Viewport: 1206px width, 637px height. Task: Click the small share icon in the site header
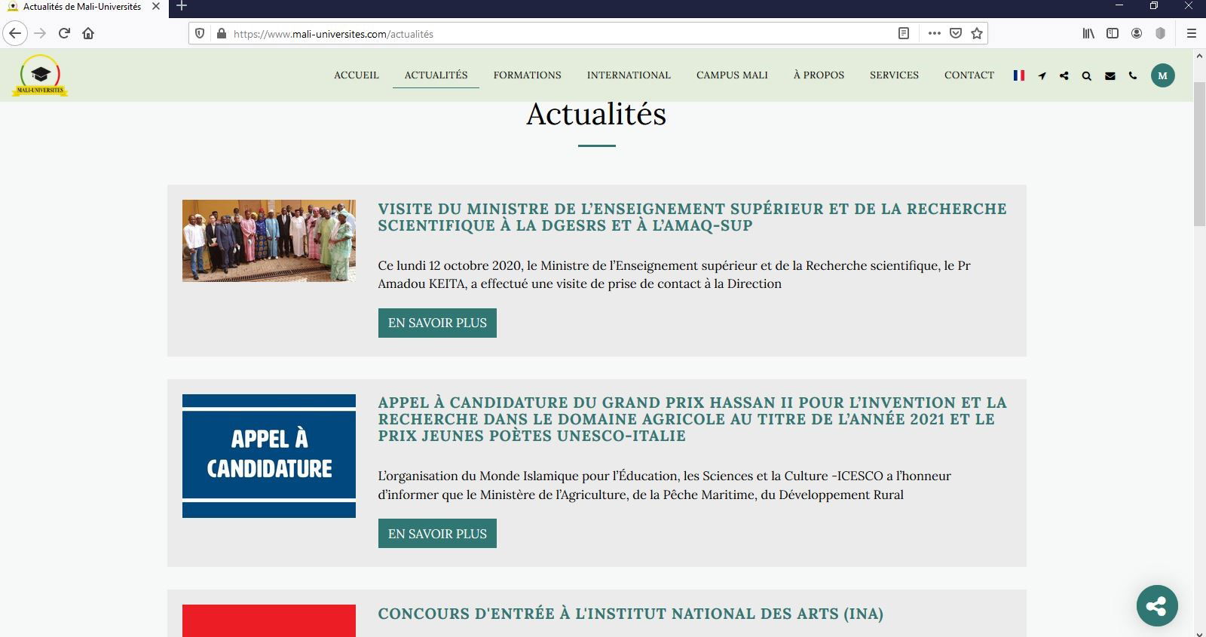(x=1064, y=75)
